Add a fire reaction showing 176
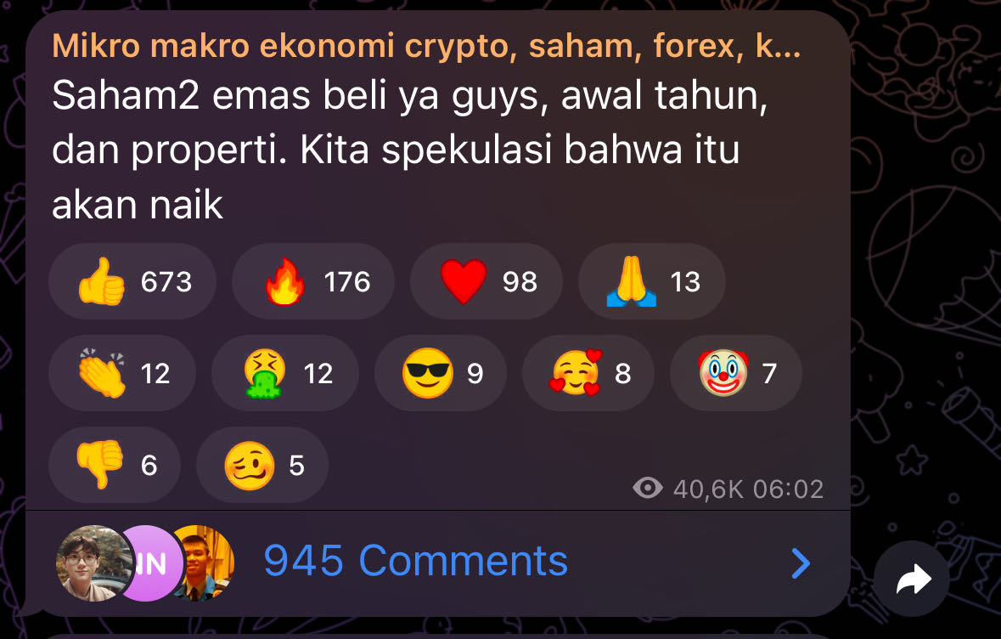 [x=312, y=281]
